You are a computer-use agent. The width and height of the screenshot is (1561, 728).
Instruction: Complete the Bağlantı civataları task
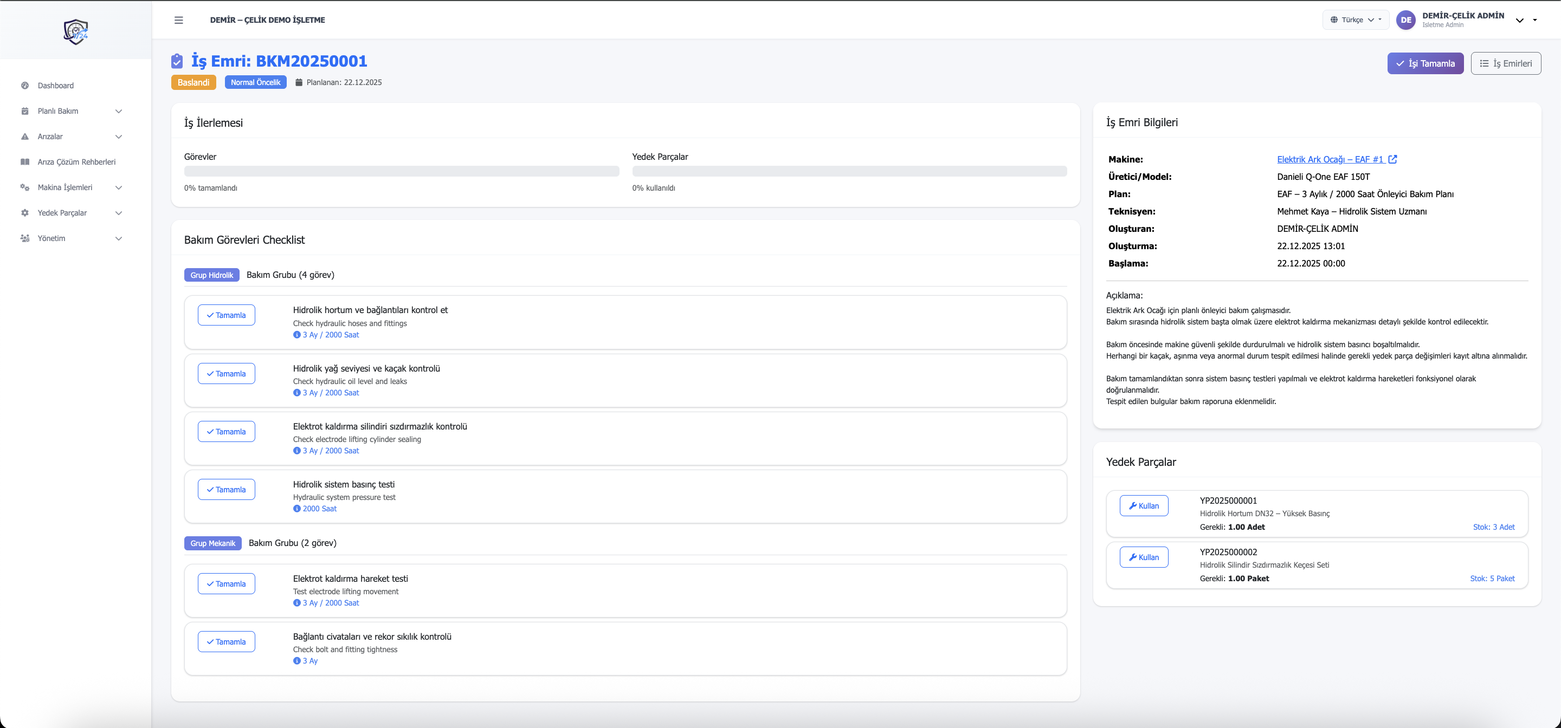click(x=226, y=642)
